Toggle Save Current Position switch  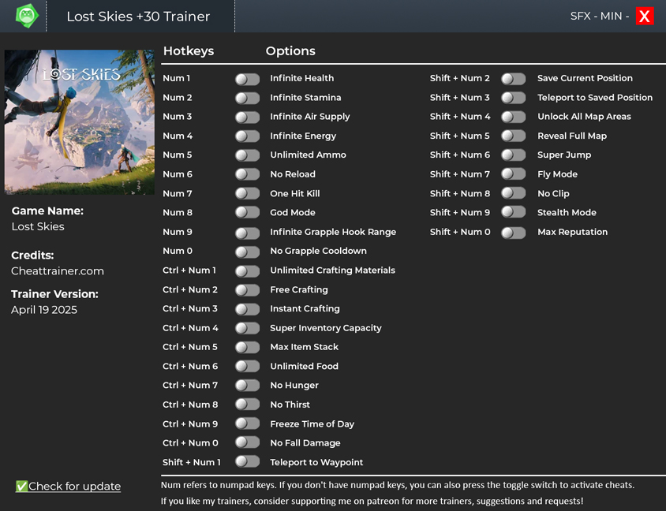pyautogui.click(x=513, y=79)
